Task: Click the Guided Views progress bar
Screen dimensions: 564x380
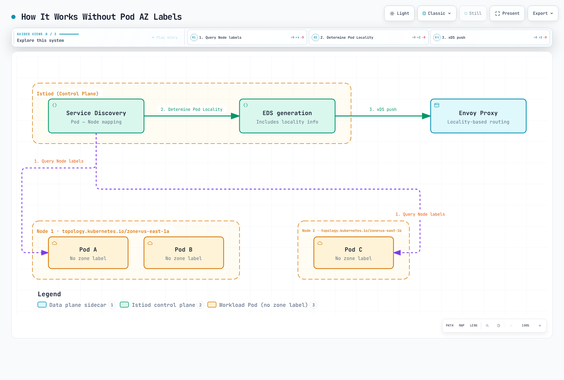Action: pos(69,34)
